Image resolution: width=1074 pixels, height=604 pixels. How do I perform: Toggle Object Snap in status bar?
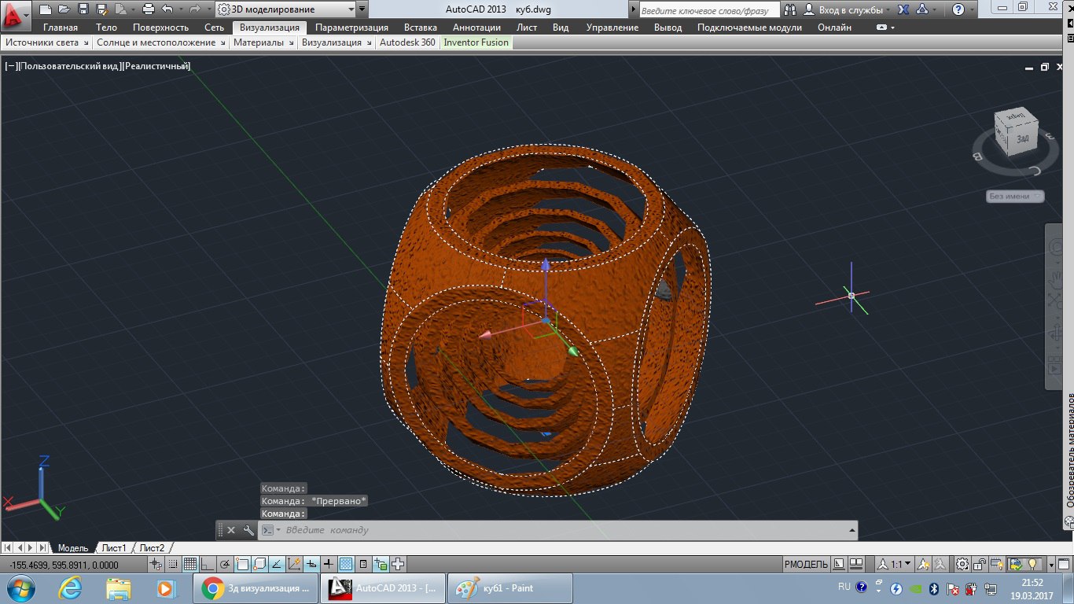241,564
